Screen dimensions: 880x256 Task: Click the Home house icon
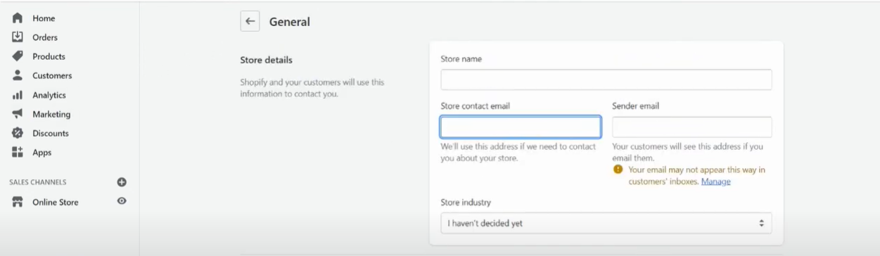[x=18, y=18]
